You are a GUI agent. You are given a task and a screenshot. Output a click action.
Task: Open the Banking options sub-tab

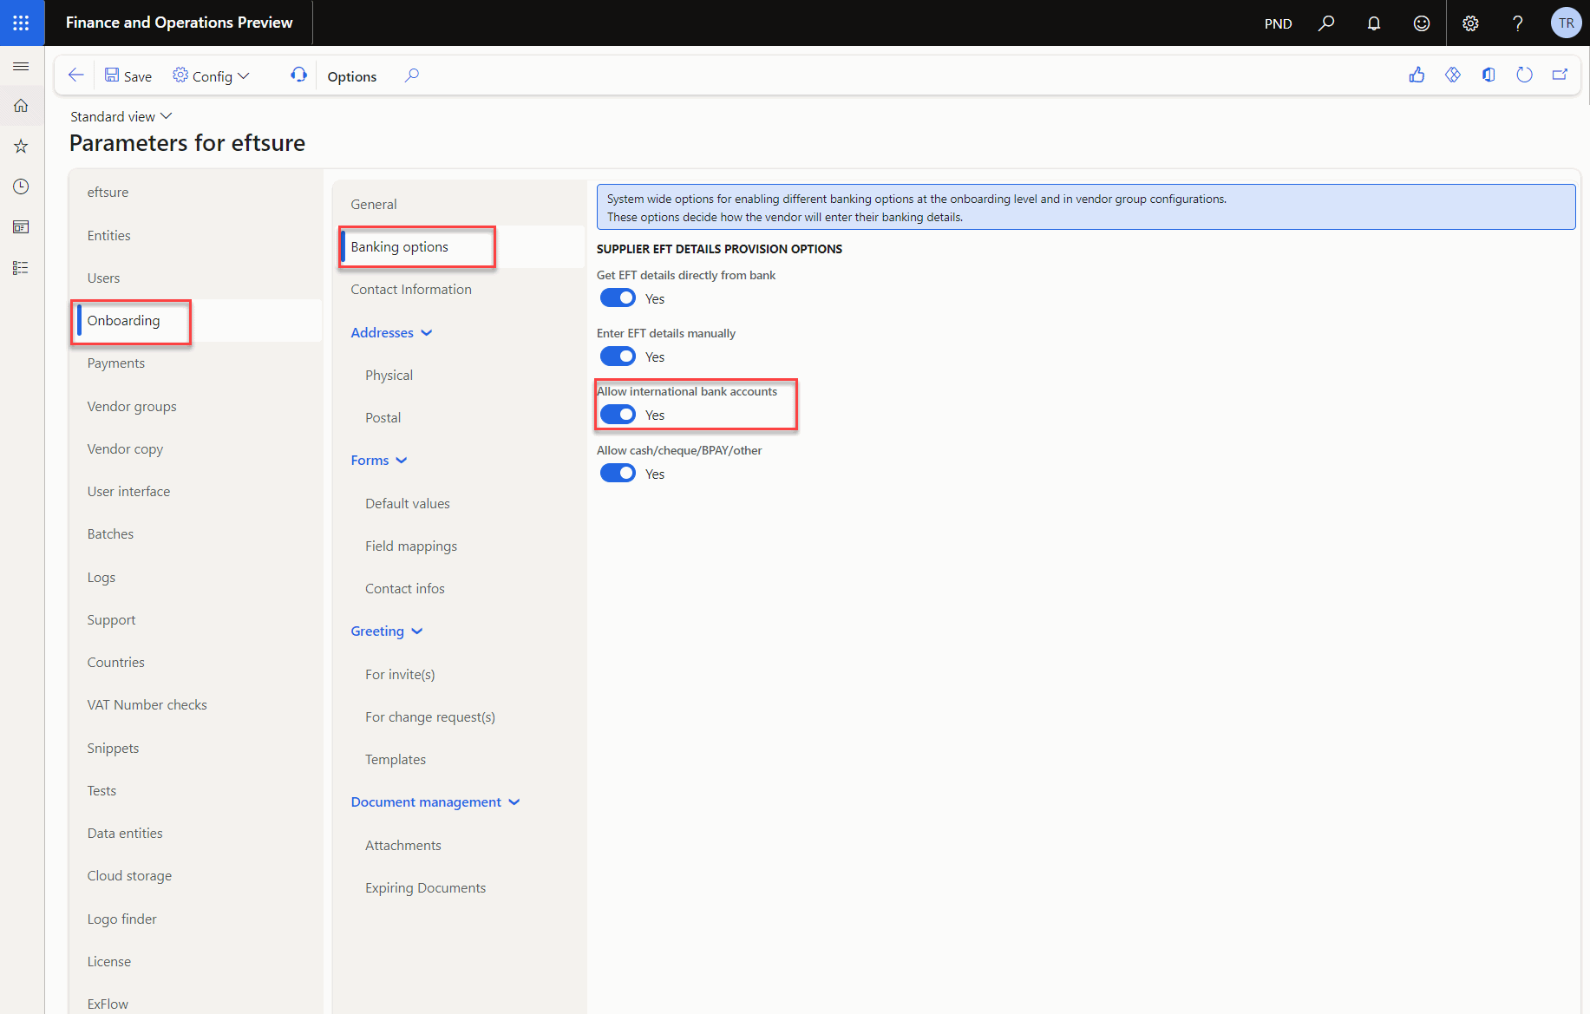pyautogui.click(x=461, y=246)
